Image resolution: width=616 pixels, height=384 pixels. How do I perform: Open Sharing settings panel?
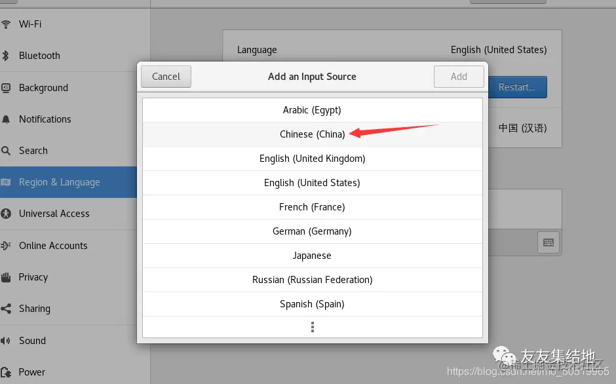point(69,309)
